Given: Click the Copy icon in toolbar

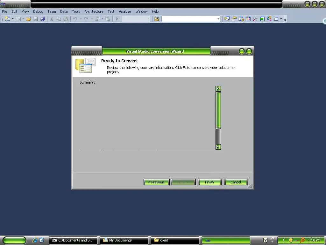Looking at the screenshot, I should click(59, 19).
